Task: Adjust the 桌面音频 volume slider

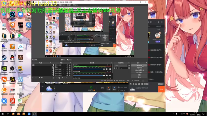Action: (89, 75)
